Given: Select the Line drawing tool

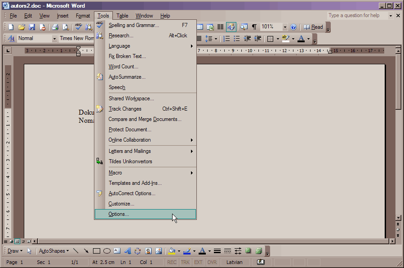Looking at the screenshot, I should (x=76, y=251).
